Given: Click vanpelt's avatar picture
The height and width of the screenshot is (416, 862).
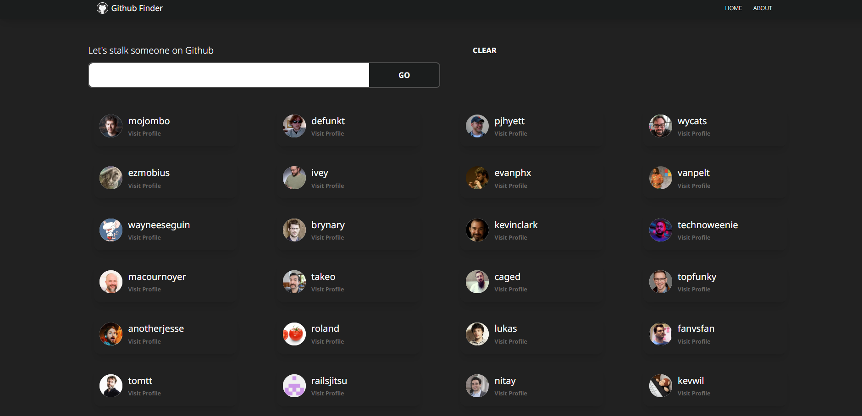Looking at the screenshot, I should (x=661, y=178).
